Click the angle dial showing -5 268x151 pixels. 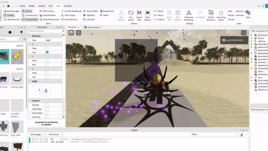point(45,91)
